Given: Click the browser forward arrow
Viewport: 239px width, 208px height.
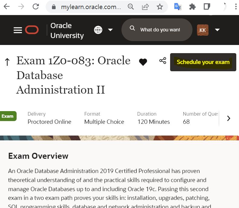Looking at the screenshot, I should [21, 7].
